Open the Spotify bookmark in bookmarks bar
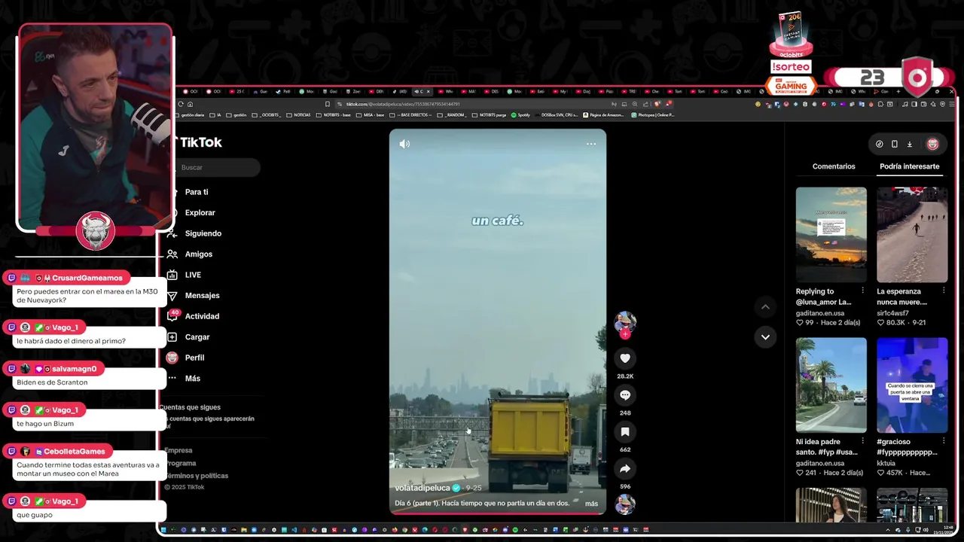The height and width of the screenshot is (542, 964). point(520,115)
